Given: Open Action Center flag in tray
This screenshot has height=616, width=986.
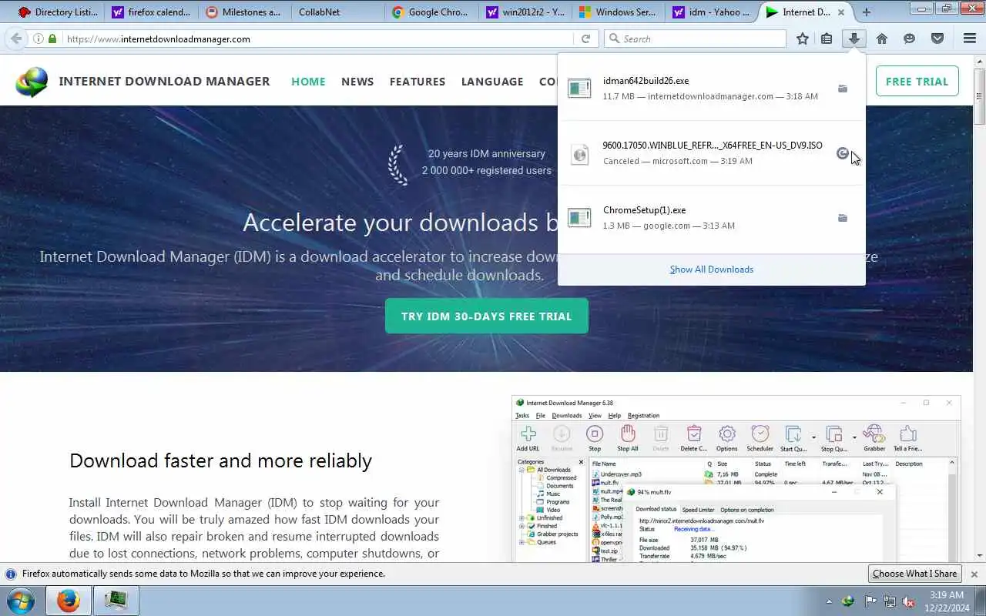Looking at the screenshot, I should (x=870, y=601).
